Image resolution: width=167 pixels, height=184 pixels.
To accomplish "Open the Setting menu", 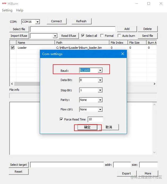I will [7, 10].
